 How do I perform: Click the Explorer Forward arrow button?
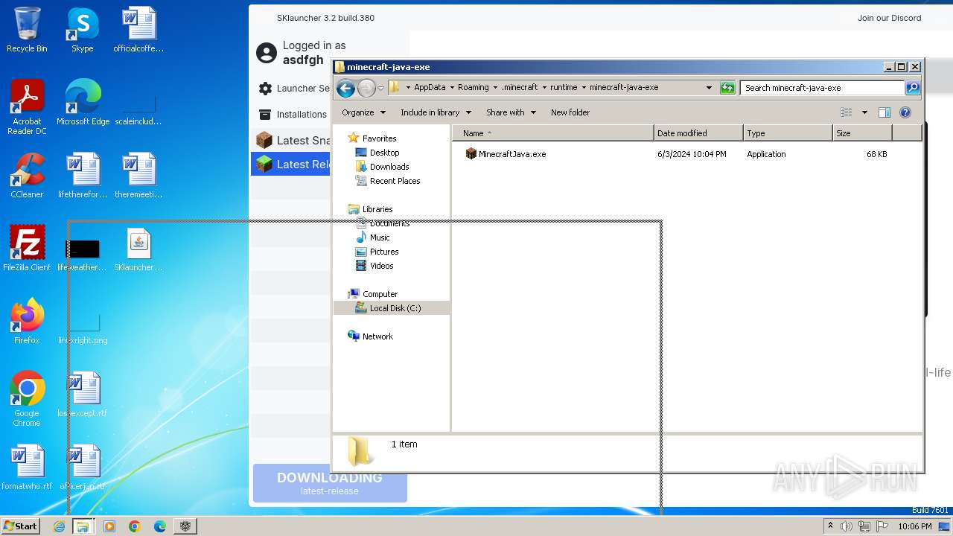[x=366, y=89]
